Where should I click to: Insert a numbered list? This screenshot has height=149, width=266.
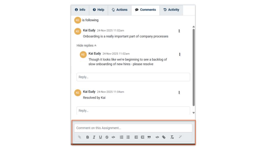point(121,137)
